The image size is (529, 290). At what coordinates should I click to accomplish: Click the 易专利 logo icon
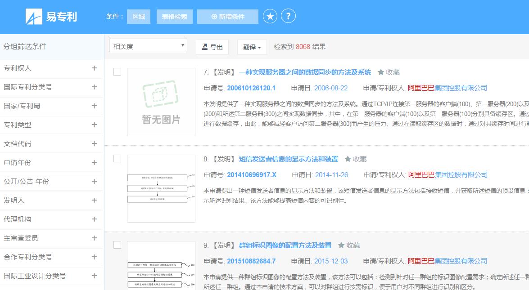coord(34,17)
